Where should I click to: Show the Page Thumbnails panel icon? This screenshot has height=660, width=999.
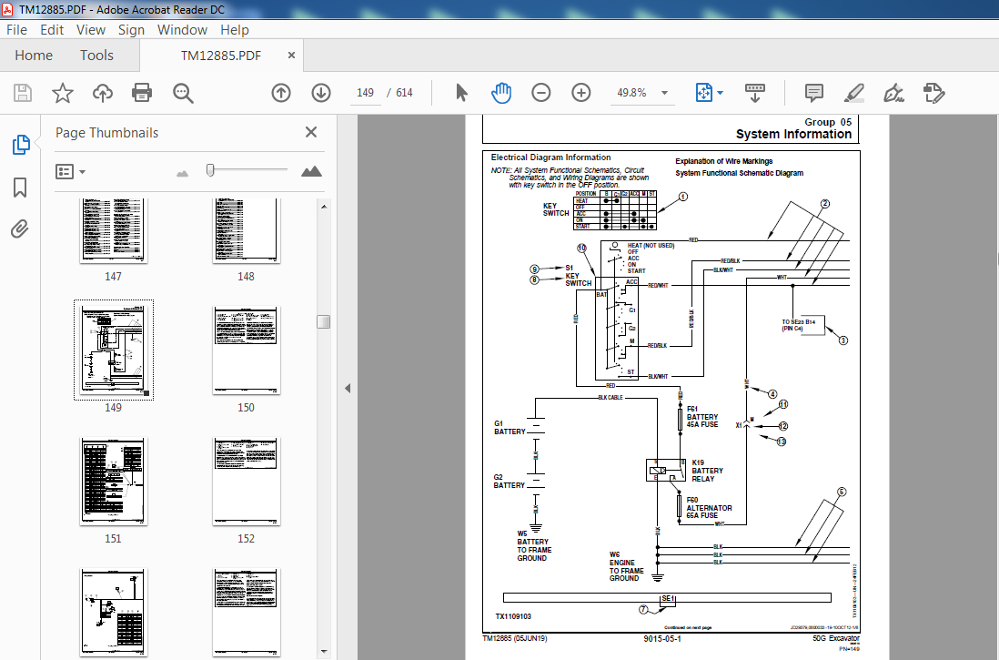coord(20,145)
